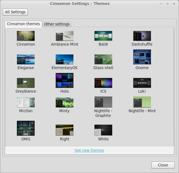The height and width of the screenshot is (173, 179).
Task: Choose the ElementaryOS theme preview
Action: 64,59
